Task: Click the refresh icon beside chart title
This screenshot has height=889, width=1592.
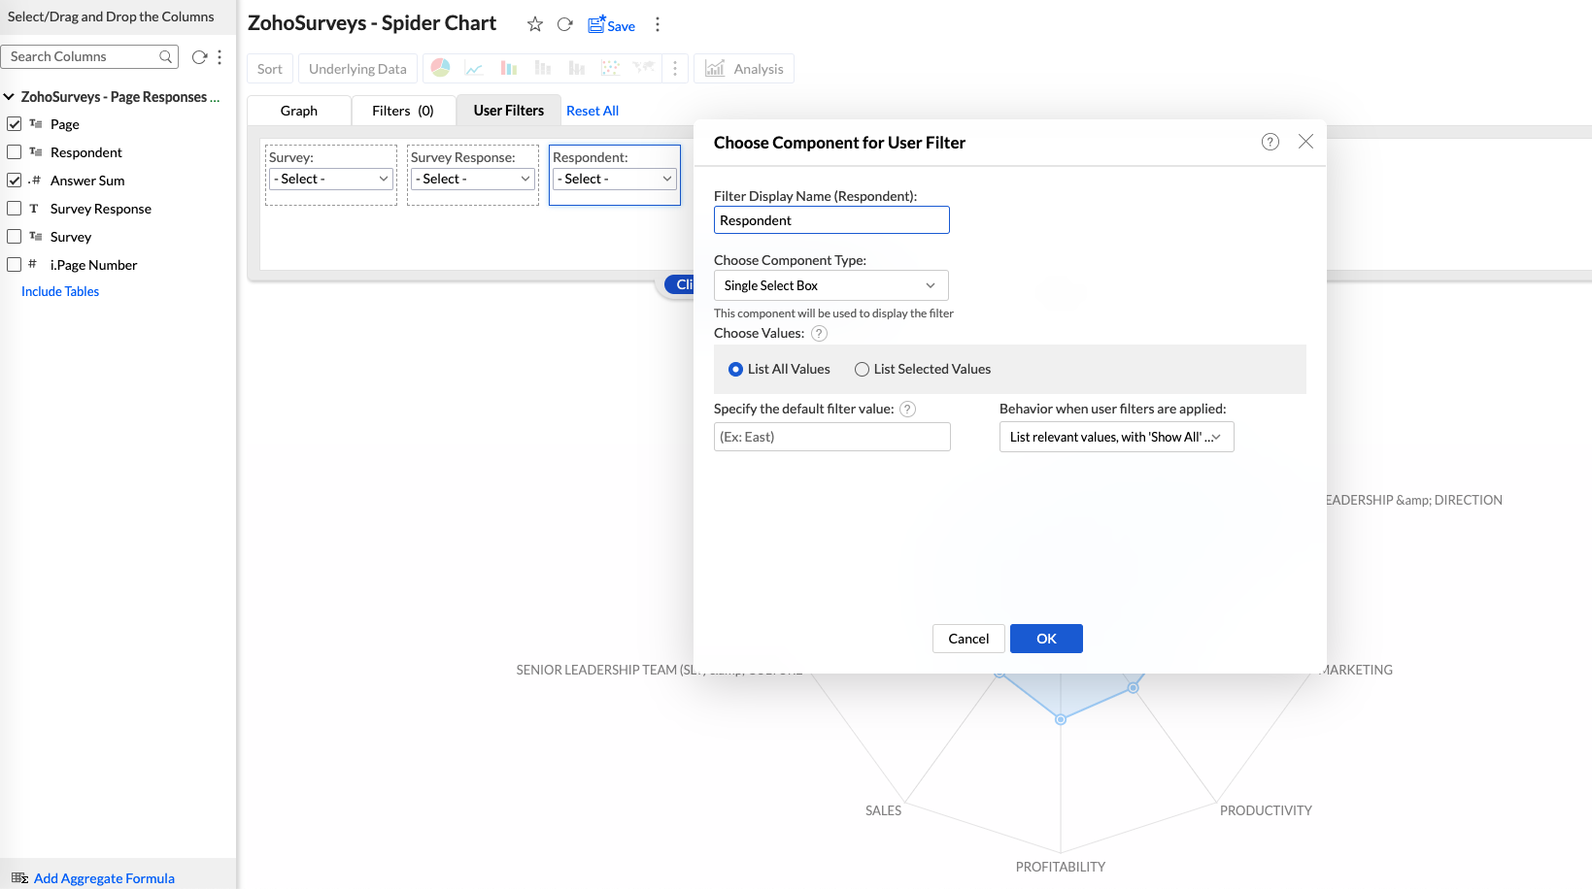Action: point(564,24)
